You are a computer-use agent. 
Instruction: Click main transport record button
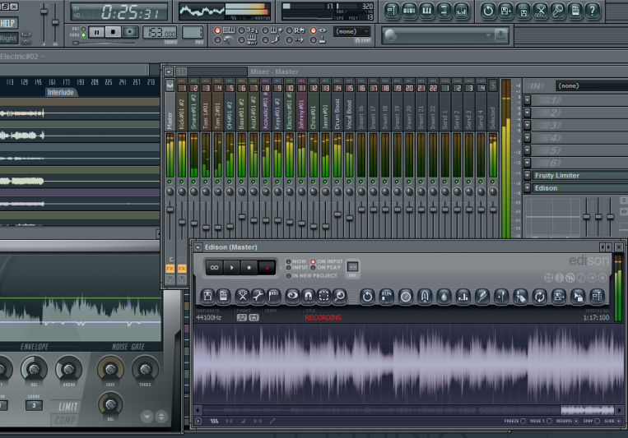[x=129, y=32]
